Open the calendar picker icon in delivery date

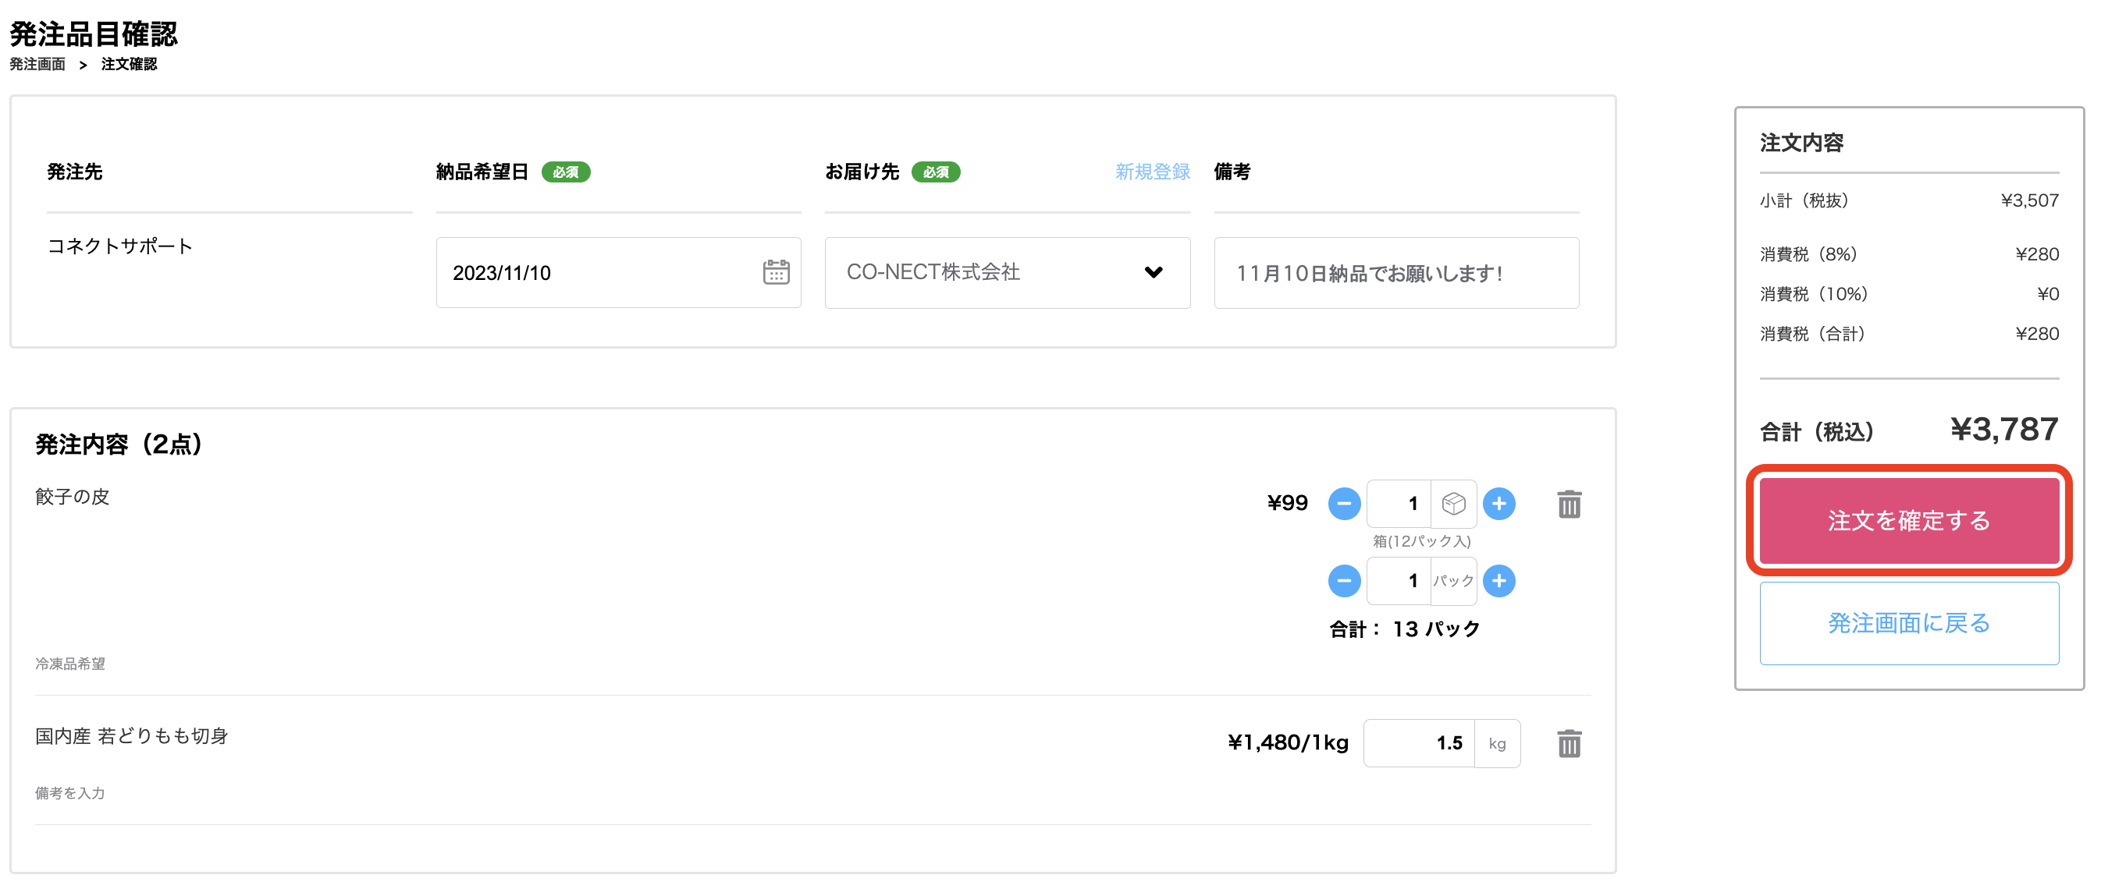point(776,272)
